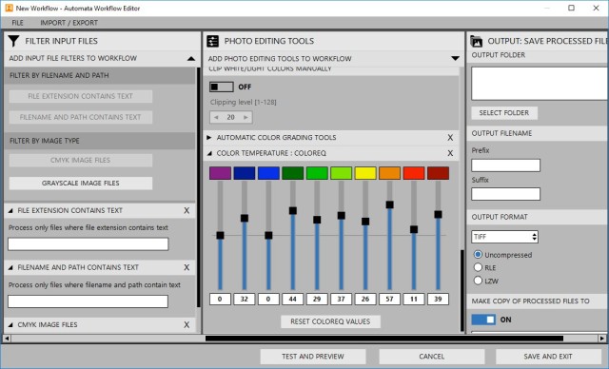
Task: Remove the CMYK Image Files filter
Action: coord(187,324)
